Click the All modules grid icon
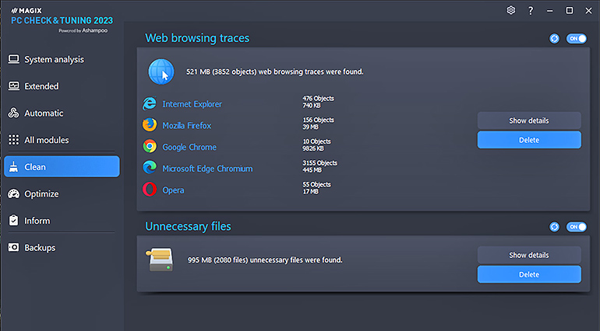This screenshot has height=331, width=600. point(14,140)
